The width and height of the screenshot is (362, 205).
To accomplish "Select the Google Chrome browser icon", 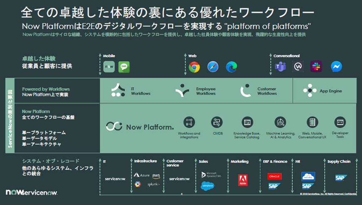I will (194, 67).
